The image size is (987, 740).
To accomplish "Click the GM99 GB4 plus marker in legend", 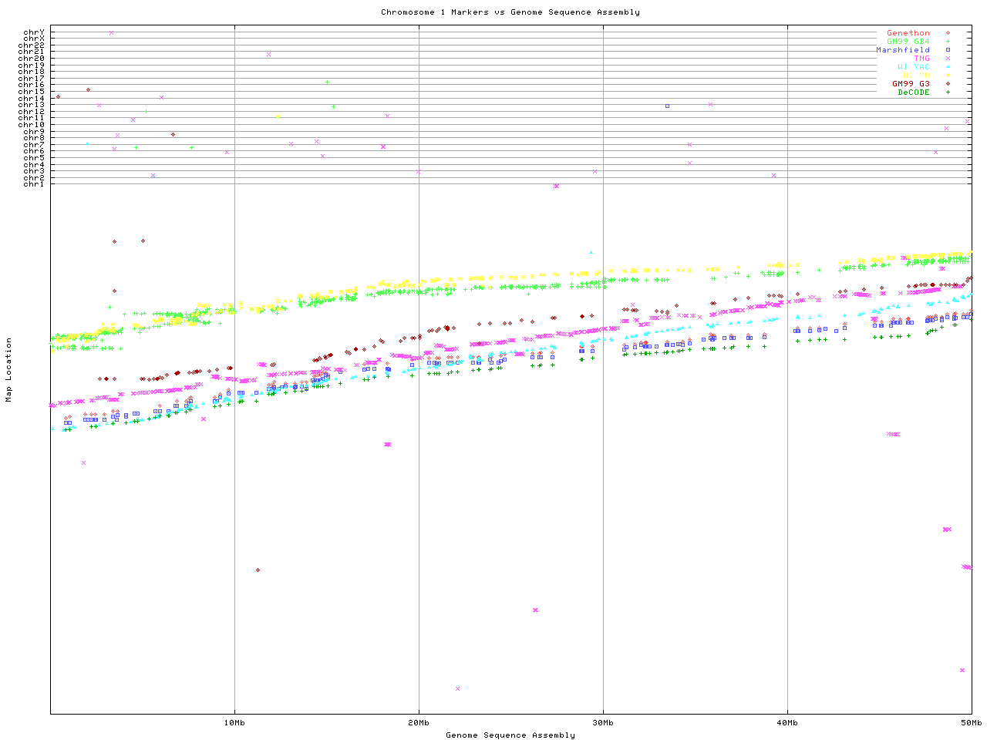I will pyautogui.click(x=948, y=42).
